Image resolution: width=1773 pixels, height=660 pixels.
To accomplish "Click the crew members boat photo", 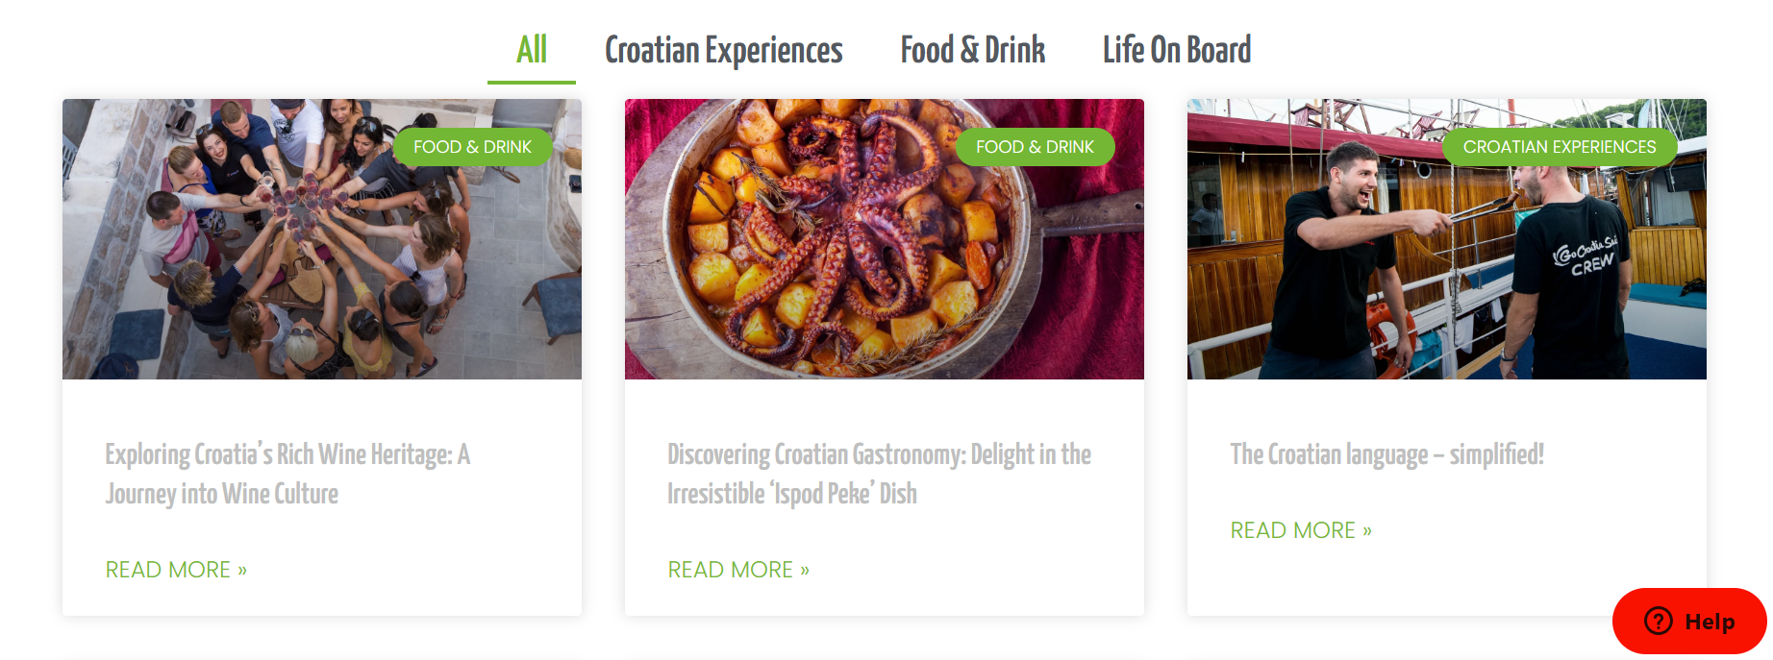I will (x=1447, y=239).
